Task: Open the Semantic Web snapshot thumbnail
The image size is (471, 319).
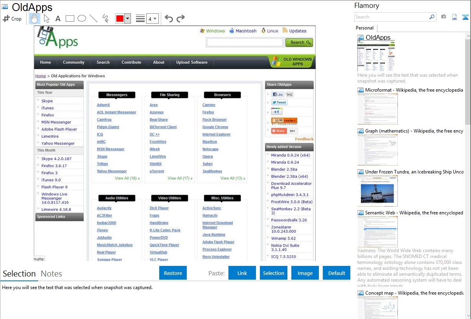Action: point(377,232)
